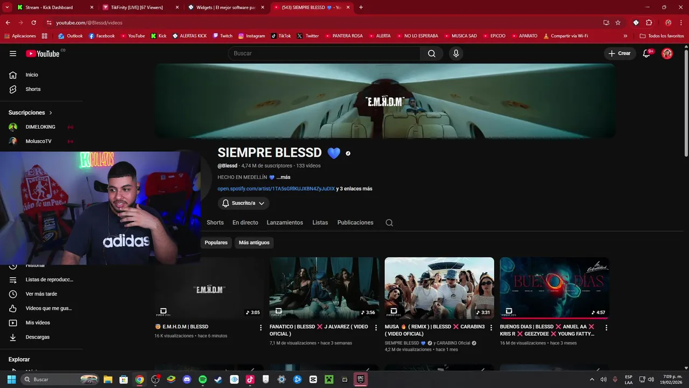689x388 pixels.
Task: Click the page vertical scrollbar
Action: tap(686, 102)
